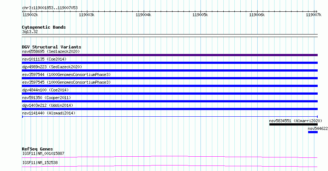Select the dark purple nsv6558695 variant bar
The width and height of the screenshot is (328, 171).
tap(170, 55)
